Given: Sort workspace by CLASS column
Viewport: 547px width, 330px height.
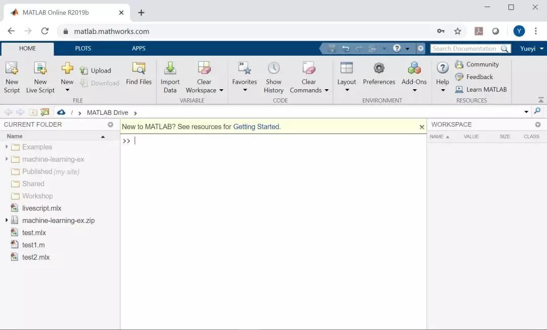Looking at the screenshot, I should (x=531, y=136).
